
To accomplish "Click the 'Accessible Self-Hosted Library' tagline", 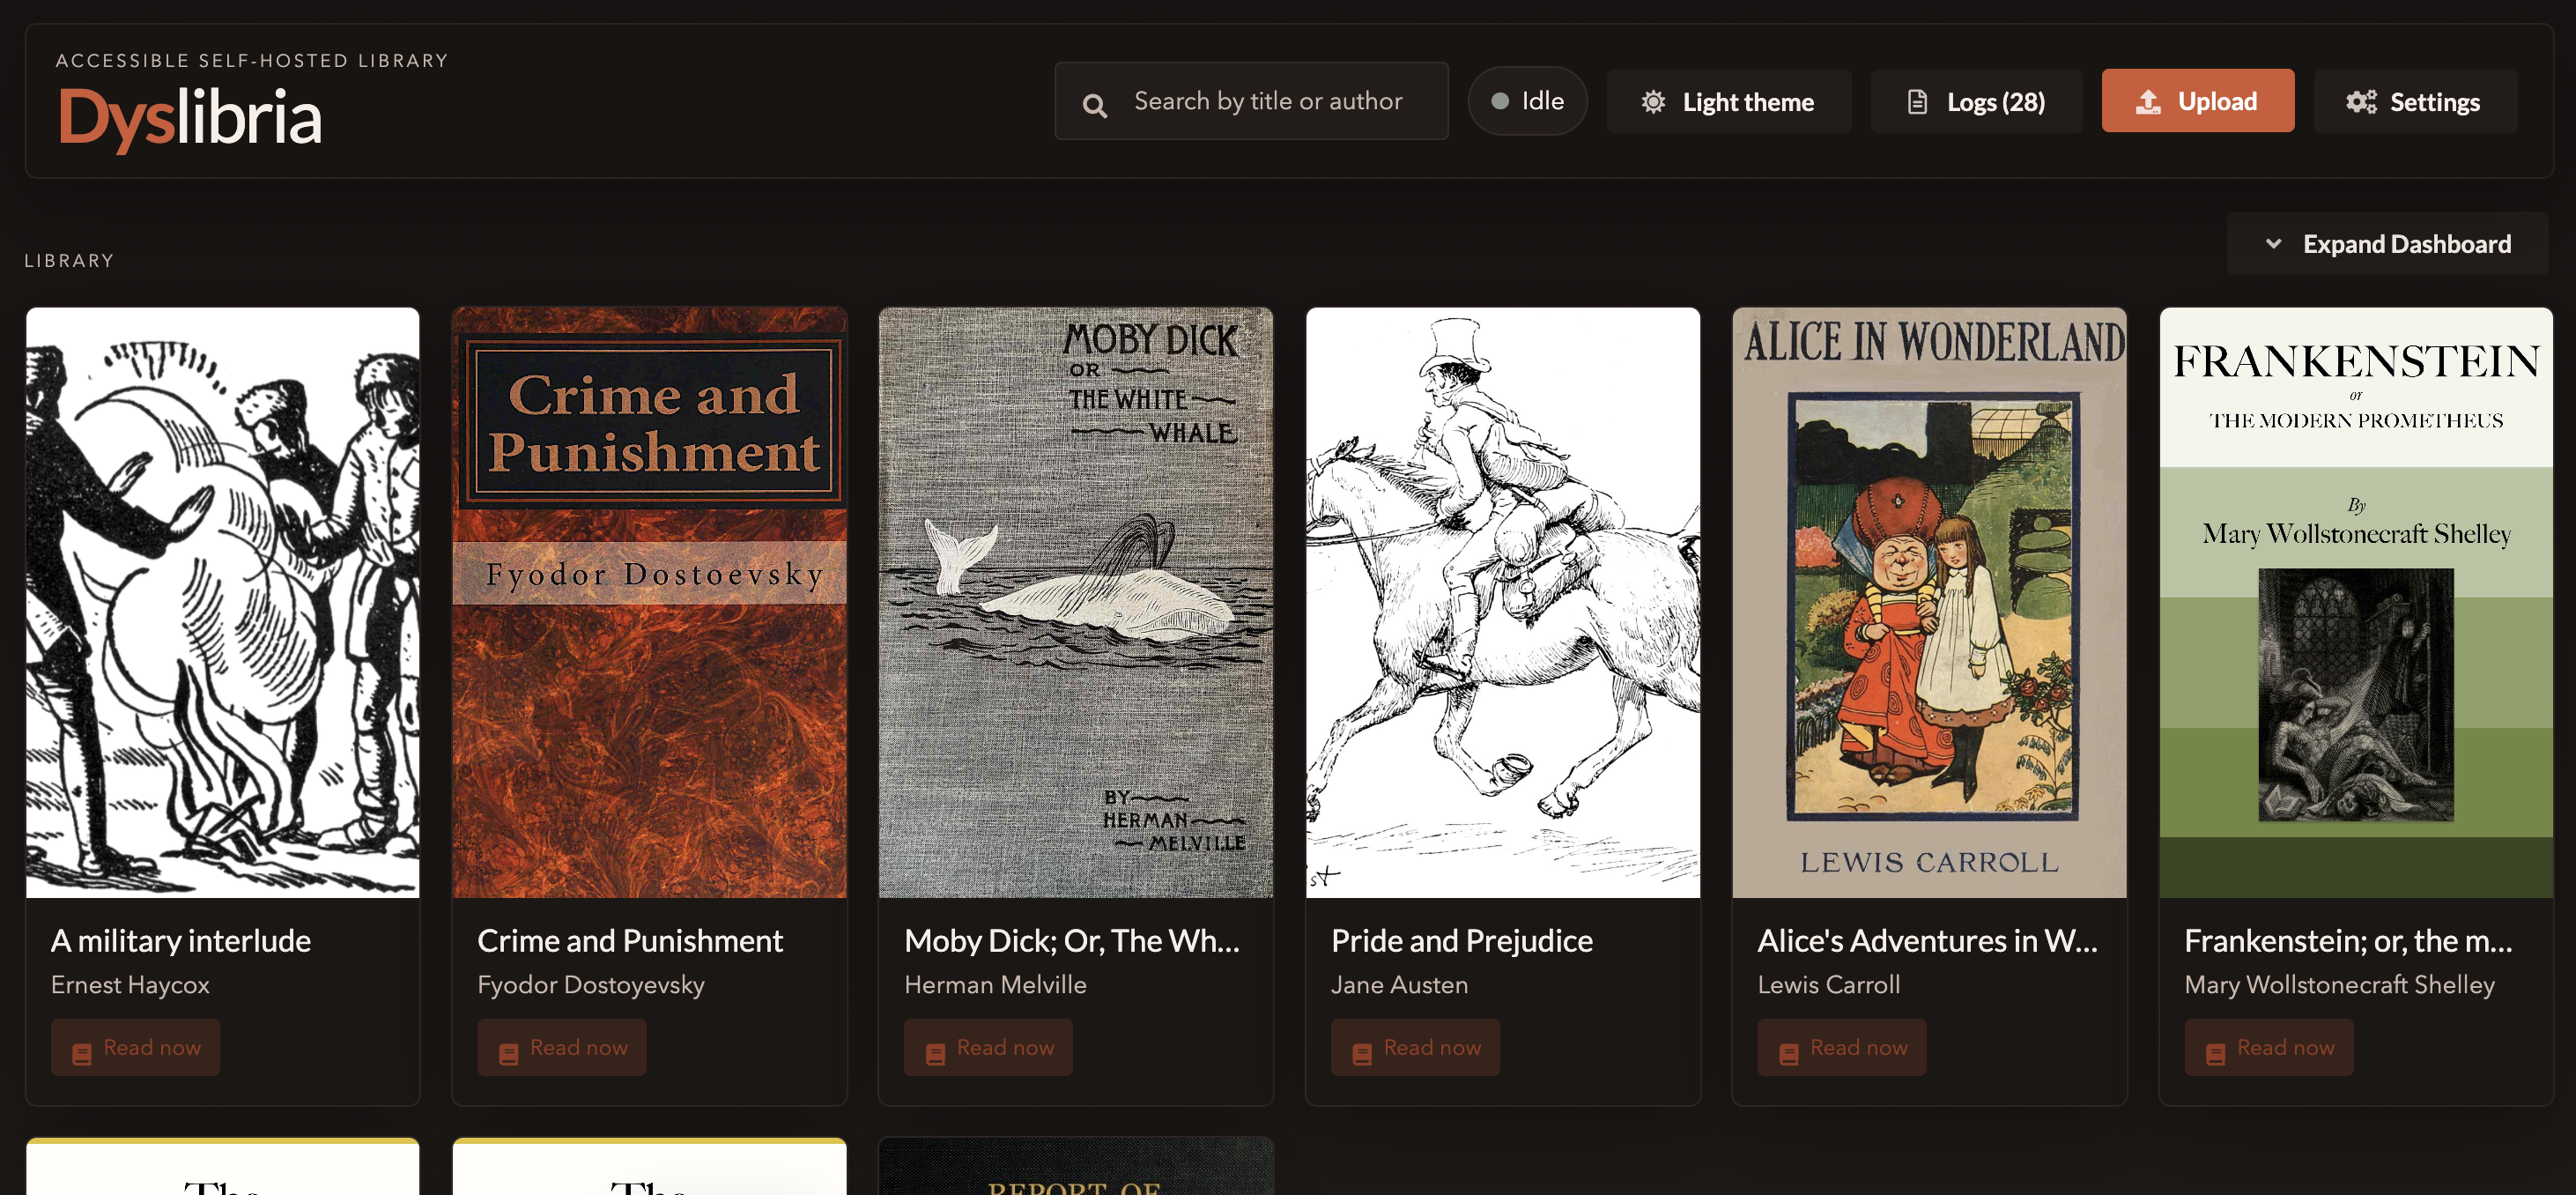I will pos(252,61).
